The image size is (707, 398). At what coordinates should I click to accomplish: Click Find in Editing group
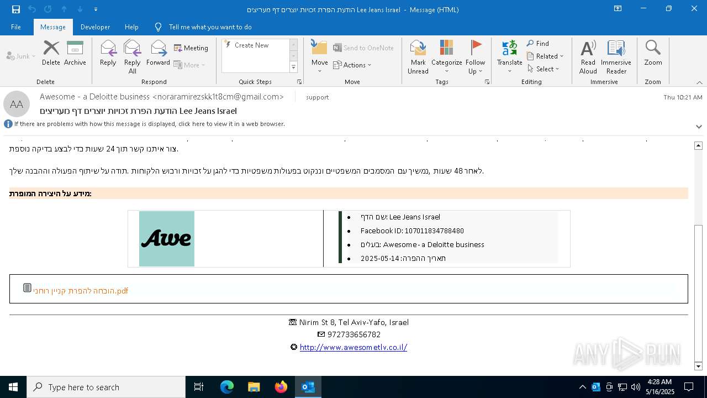pyautogui.click(x=537, y=43)
